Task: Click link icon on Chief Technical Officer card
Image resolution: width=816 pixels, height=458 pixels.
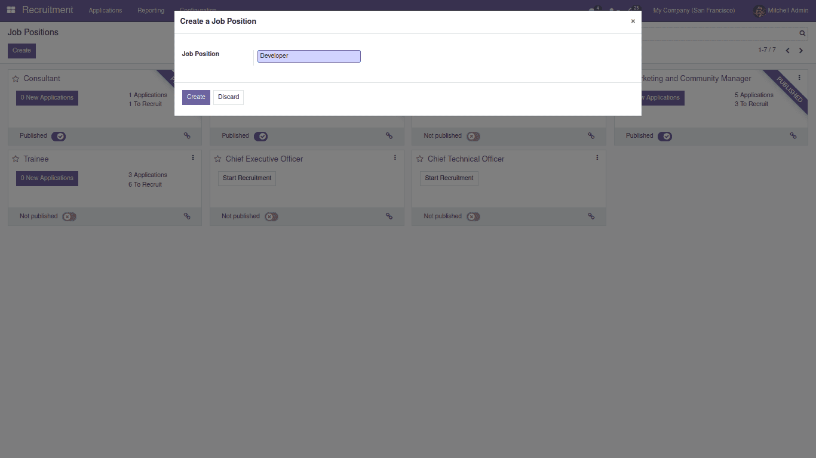Action: [x=591, y=216]
